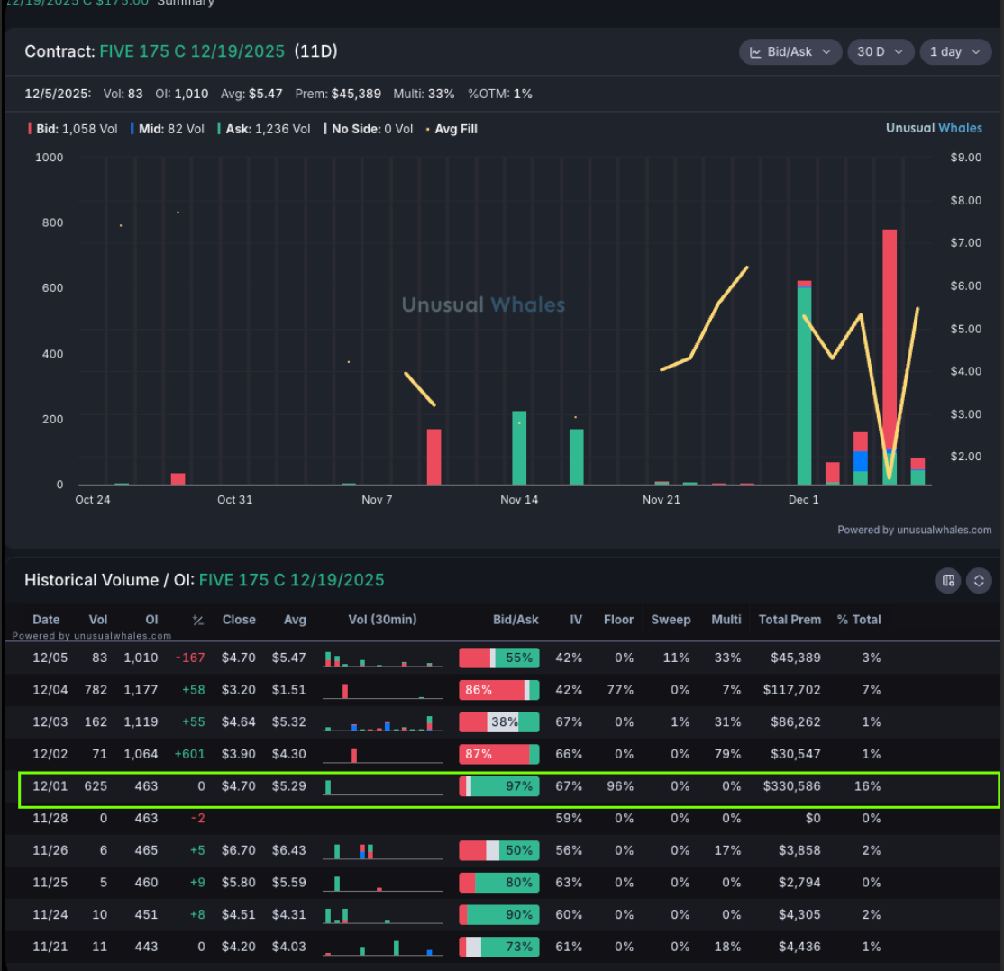Sort by the Multi column header
This screenshot has height=971, width=1004.
(726, 620)
